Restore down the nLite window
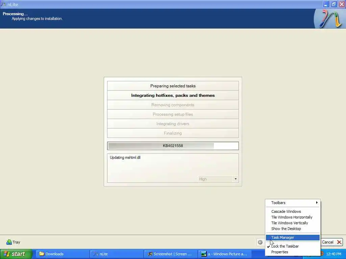Viewport: 346px width, 259px height. click(x=333, y=4)
